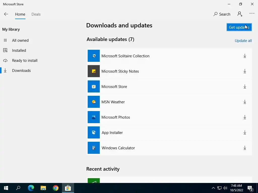Screen dimensions: 258x193
Task: Switch to the Deals tab
Action: [36, 14]
